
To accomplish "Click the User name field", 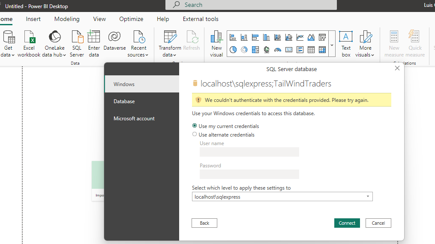I will coord(249,152).
